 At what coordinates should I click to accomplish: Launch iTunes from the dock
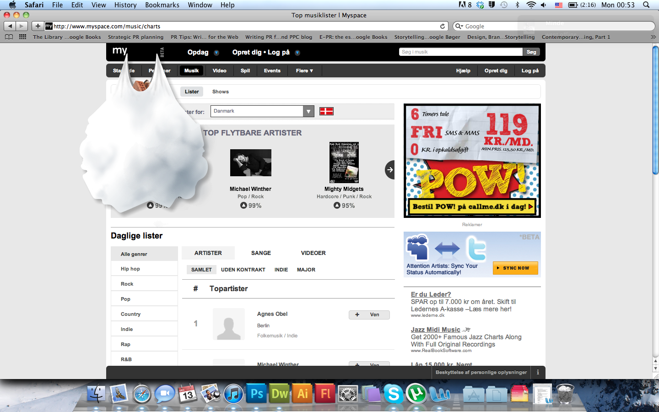(x=233, y=394)
